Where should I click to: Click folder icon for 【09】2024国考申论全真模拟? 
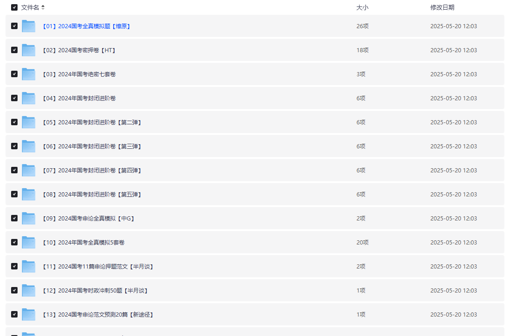point(29,219)
